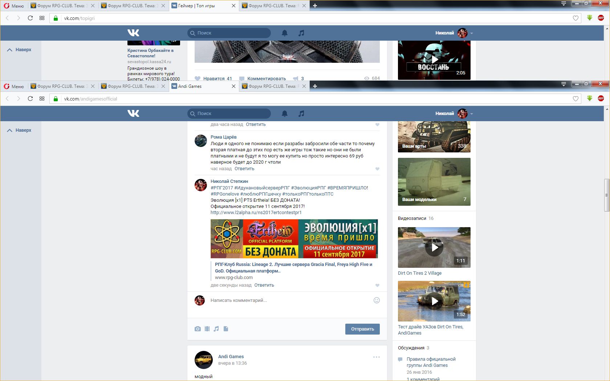Screen dimensions: 610x381
Task: Reload the front window page with the refresh icon
Action: coord(30,99)
